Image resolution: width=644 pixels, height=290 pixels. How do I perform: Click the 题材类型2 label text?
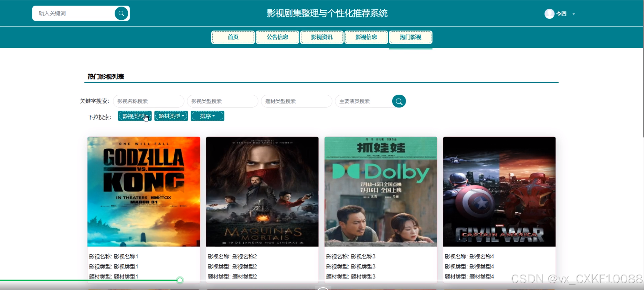pos(245,277)
